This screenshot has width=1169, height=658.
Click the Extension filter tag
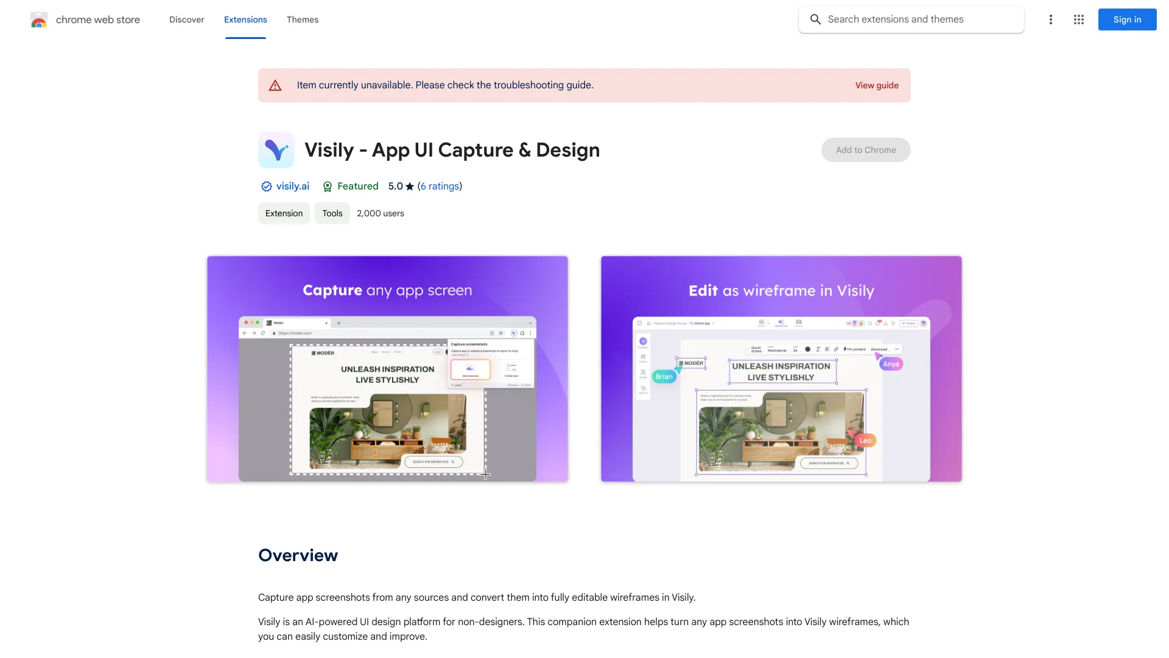point(284,213)
